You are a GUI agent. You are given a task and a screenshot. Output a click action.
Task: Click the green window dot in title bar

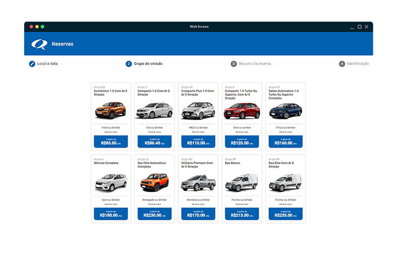[42, 27]
